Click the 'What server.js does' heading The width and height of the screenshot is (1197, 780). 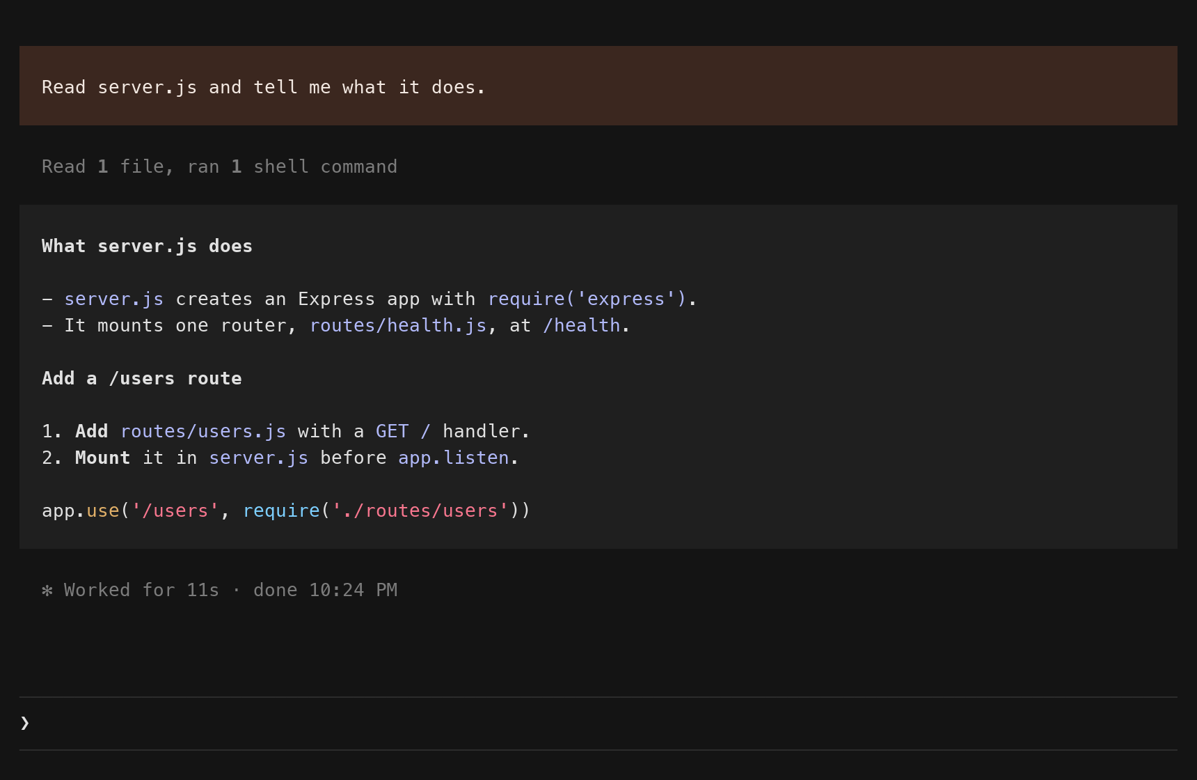tap(147, 246)
